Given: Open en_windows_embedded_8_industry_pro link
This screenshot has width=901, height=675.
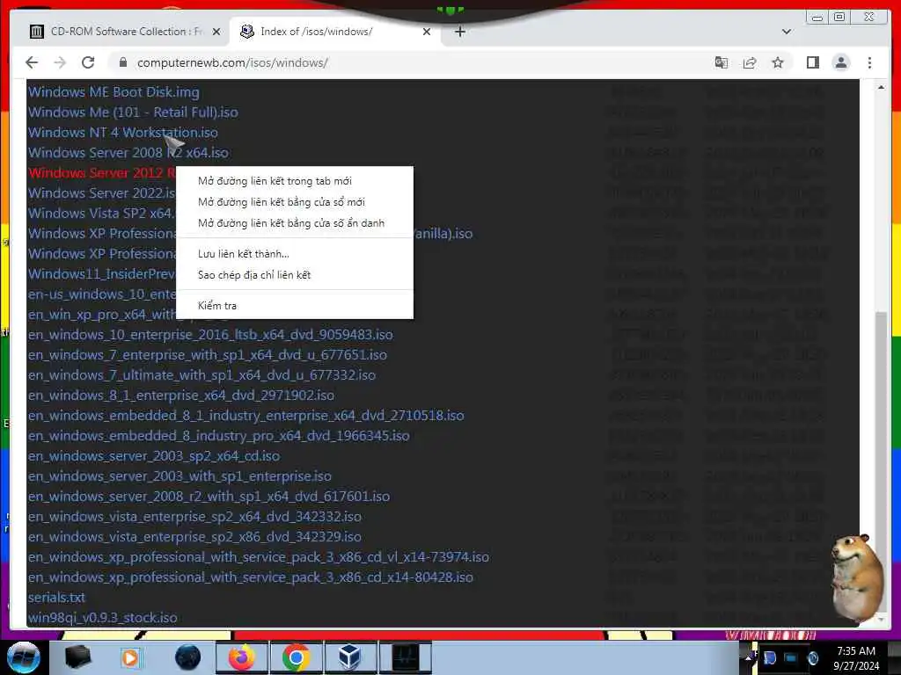Looking at the screenshot, I should pos(219,436).
